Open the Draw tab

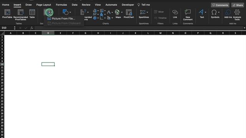click(x=28, y=5)
